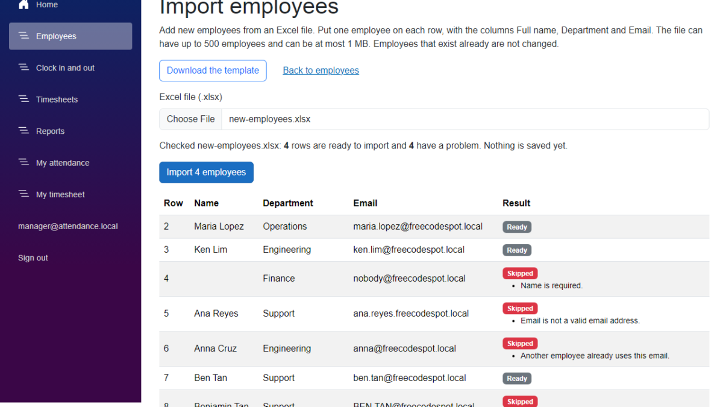
Task: Go to Clock in and out
Action: click(x=70, y=68)
